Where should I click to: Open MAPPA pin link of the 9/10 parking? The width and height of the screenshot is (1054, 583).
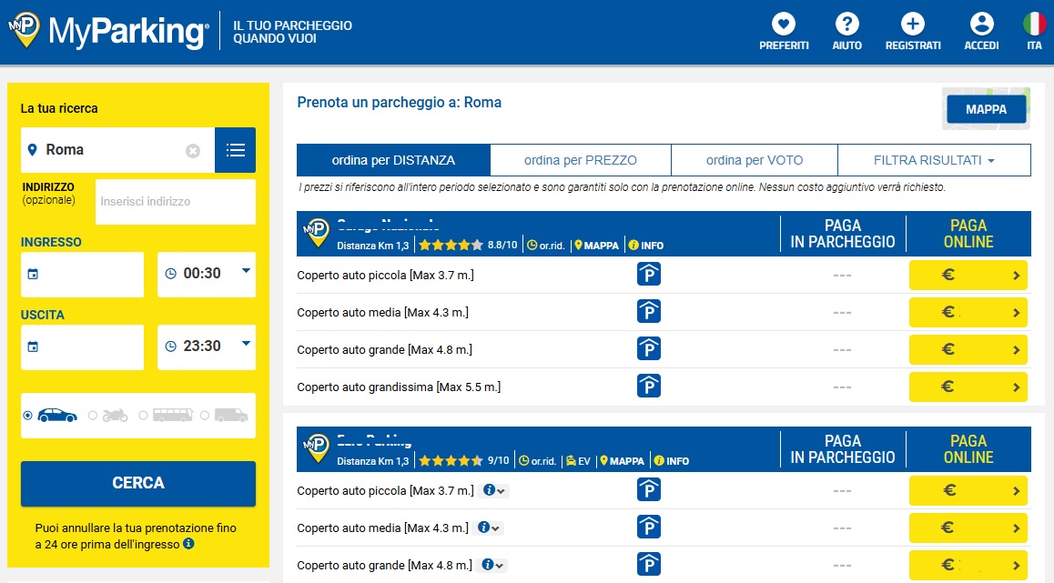[x=622, y=461]
